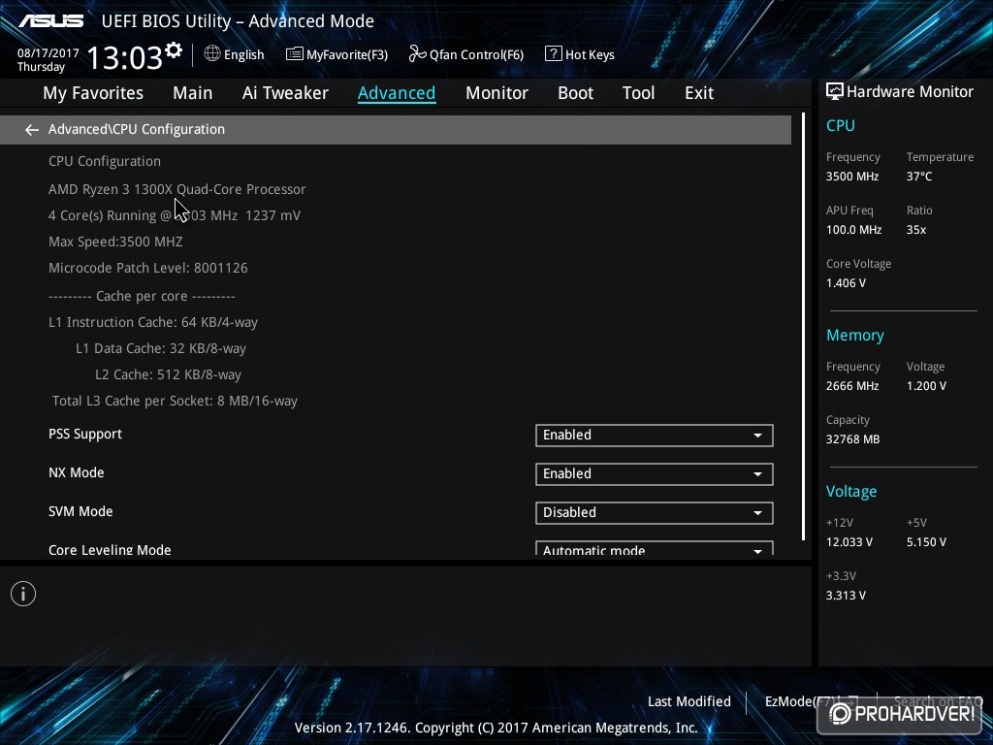Click the Capacity 32768 MB value
Viewport: 993px width, 745px height.
[852, 439]
